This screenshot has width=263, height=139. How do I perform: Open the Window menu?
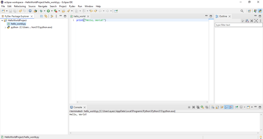89,6
